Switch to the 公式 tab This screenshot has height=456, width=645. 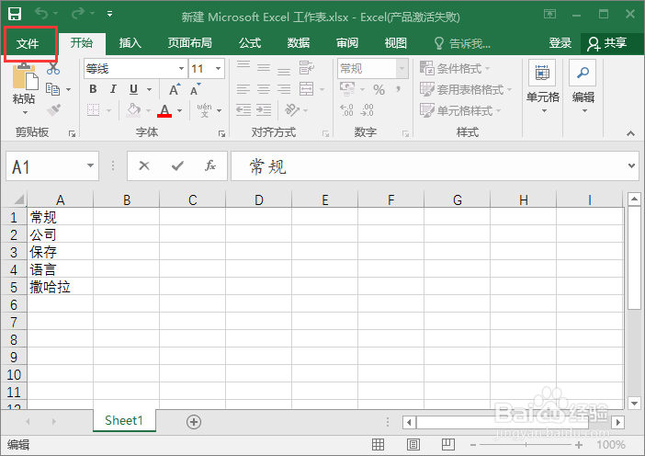[x=250, y=43]
